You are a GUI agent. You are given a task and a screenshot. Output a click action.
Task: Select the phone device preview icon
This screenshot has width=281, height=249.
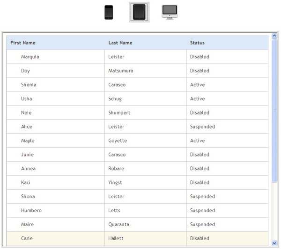109,12
